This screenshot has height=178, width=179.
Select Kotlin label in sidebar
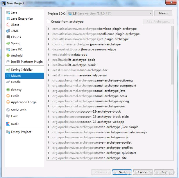click(15, 124)
